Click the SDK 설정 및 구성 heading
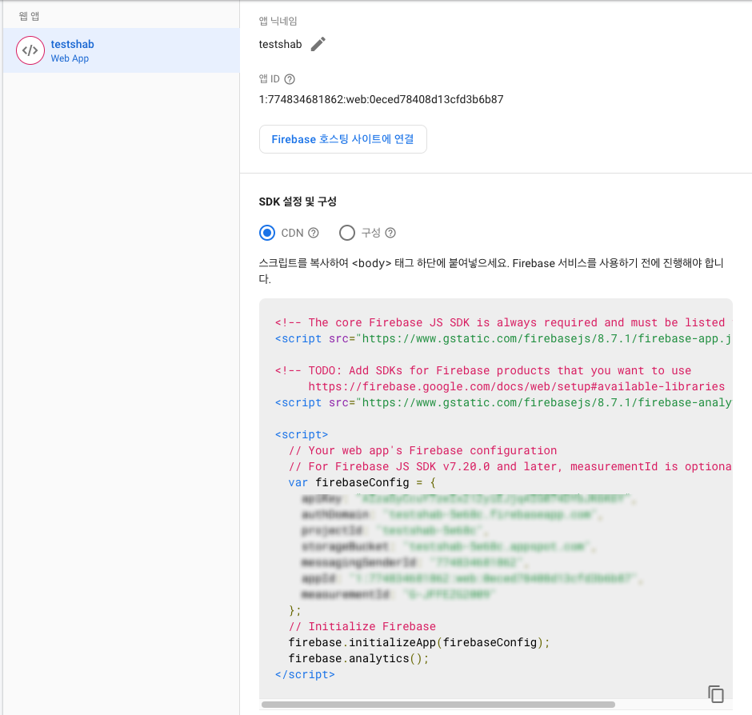This screenshot has height=715, width=752. (x=298, y=202)
